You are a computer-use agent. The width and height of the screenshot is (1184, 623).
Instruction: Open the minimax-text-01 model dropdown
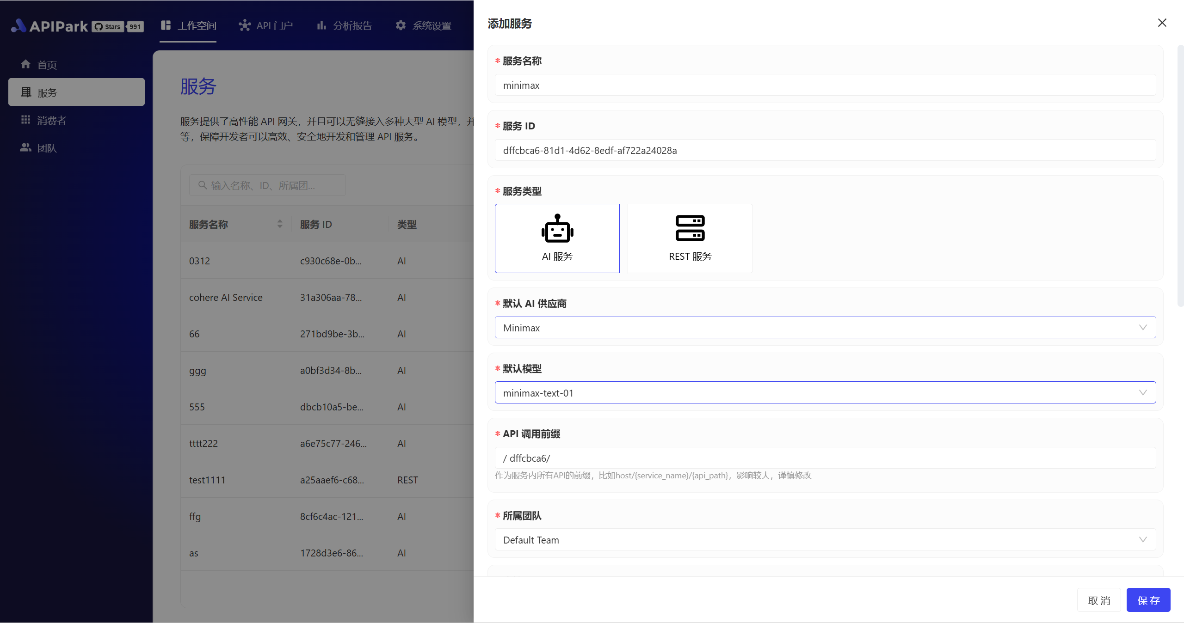825,392
